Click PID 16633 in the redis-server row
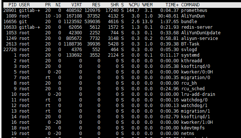Screen dimensions: 241x138 [x=10, y=27]
